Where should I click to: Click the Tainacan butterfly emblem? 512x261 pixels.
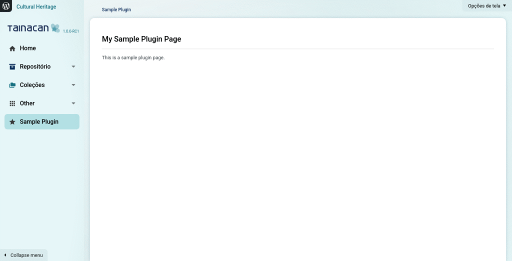tap(55, 28)
